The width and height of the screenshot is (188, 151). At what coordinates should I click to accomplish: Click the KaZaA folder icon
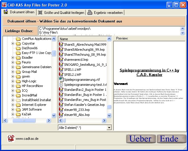pyautogui.click(x=18, y=114)
